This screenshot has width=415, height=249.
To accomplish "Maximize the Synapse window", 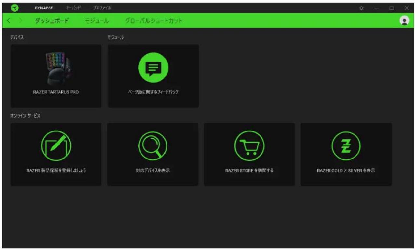I will tap(392, 8).
